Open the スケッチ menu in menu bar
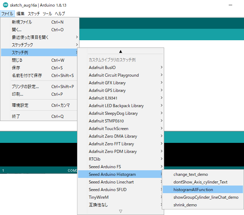This screenshot has width=244, height=215. 34,14
